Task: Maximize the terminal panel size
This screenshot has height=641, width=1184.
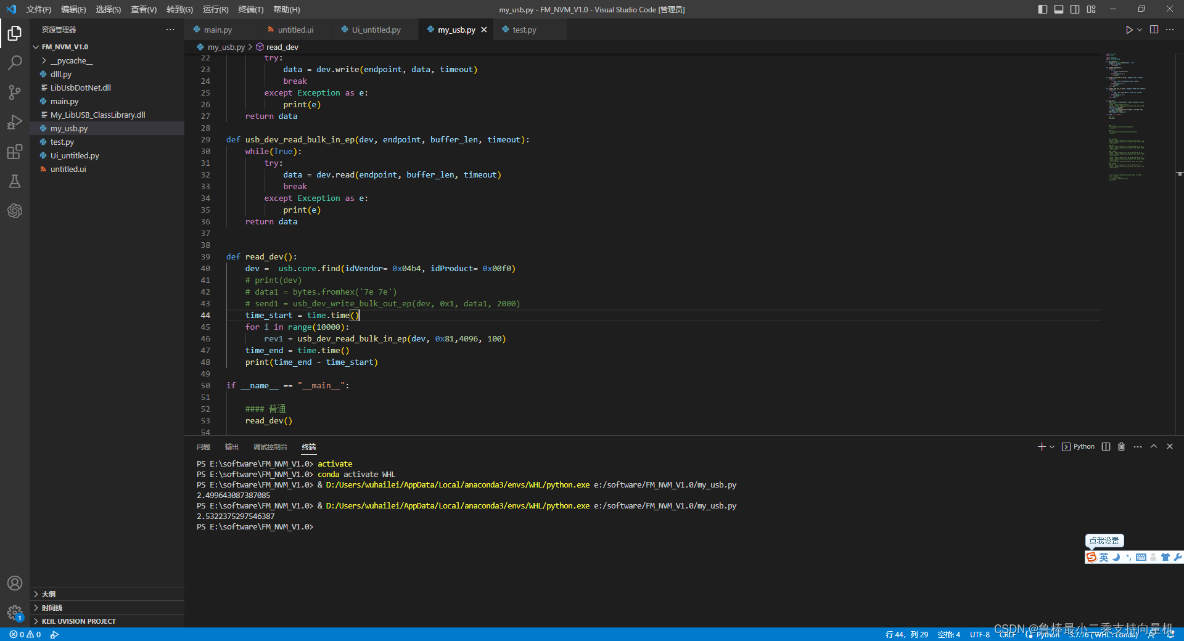Action: [x=1154, y=447]
